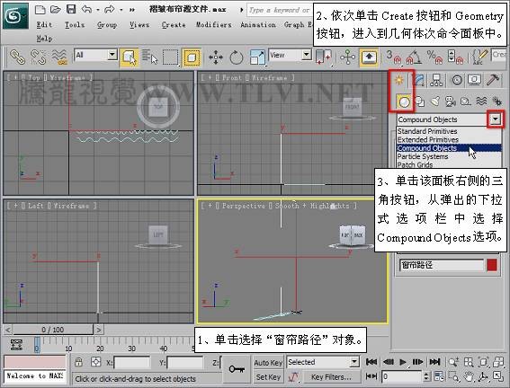Expand the Compound Objects category dropdown arrow

pos(495,119)
